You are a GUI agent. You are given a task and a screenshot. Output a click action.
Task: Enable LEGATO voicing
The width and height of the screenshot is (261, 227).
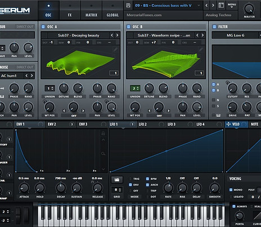[x=231, y=197]
